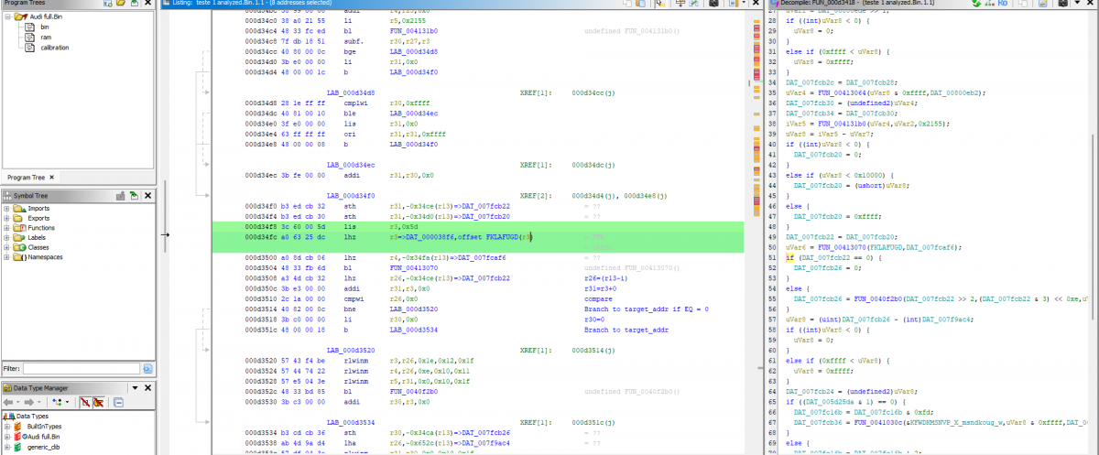This screenshot has width=1099, height=455.
Task: Click the navigation icon in Program Trees header
Action: point(134,4)
